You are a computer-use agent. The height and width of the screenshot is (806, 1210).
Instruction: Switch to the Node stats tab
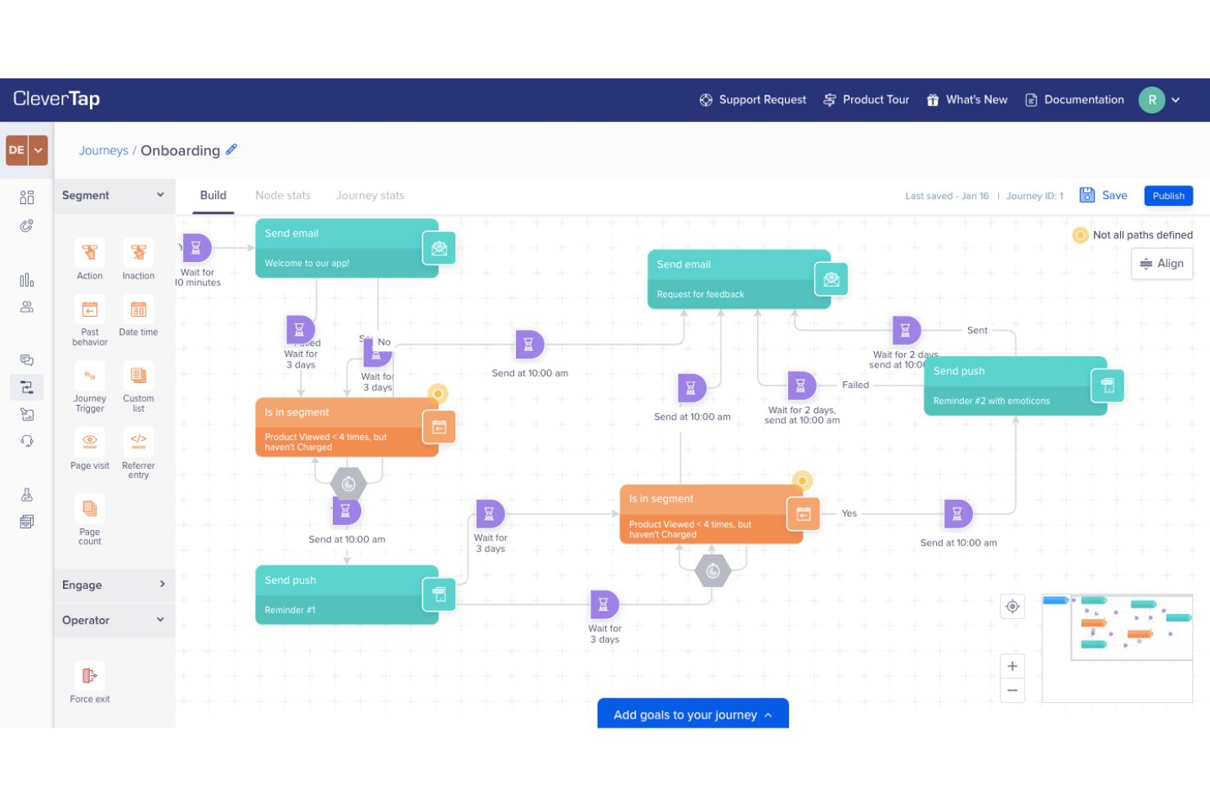pos(283,195)
